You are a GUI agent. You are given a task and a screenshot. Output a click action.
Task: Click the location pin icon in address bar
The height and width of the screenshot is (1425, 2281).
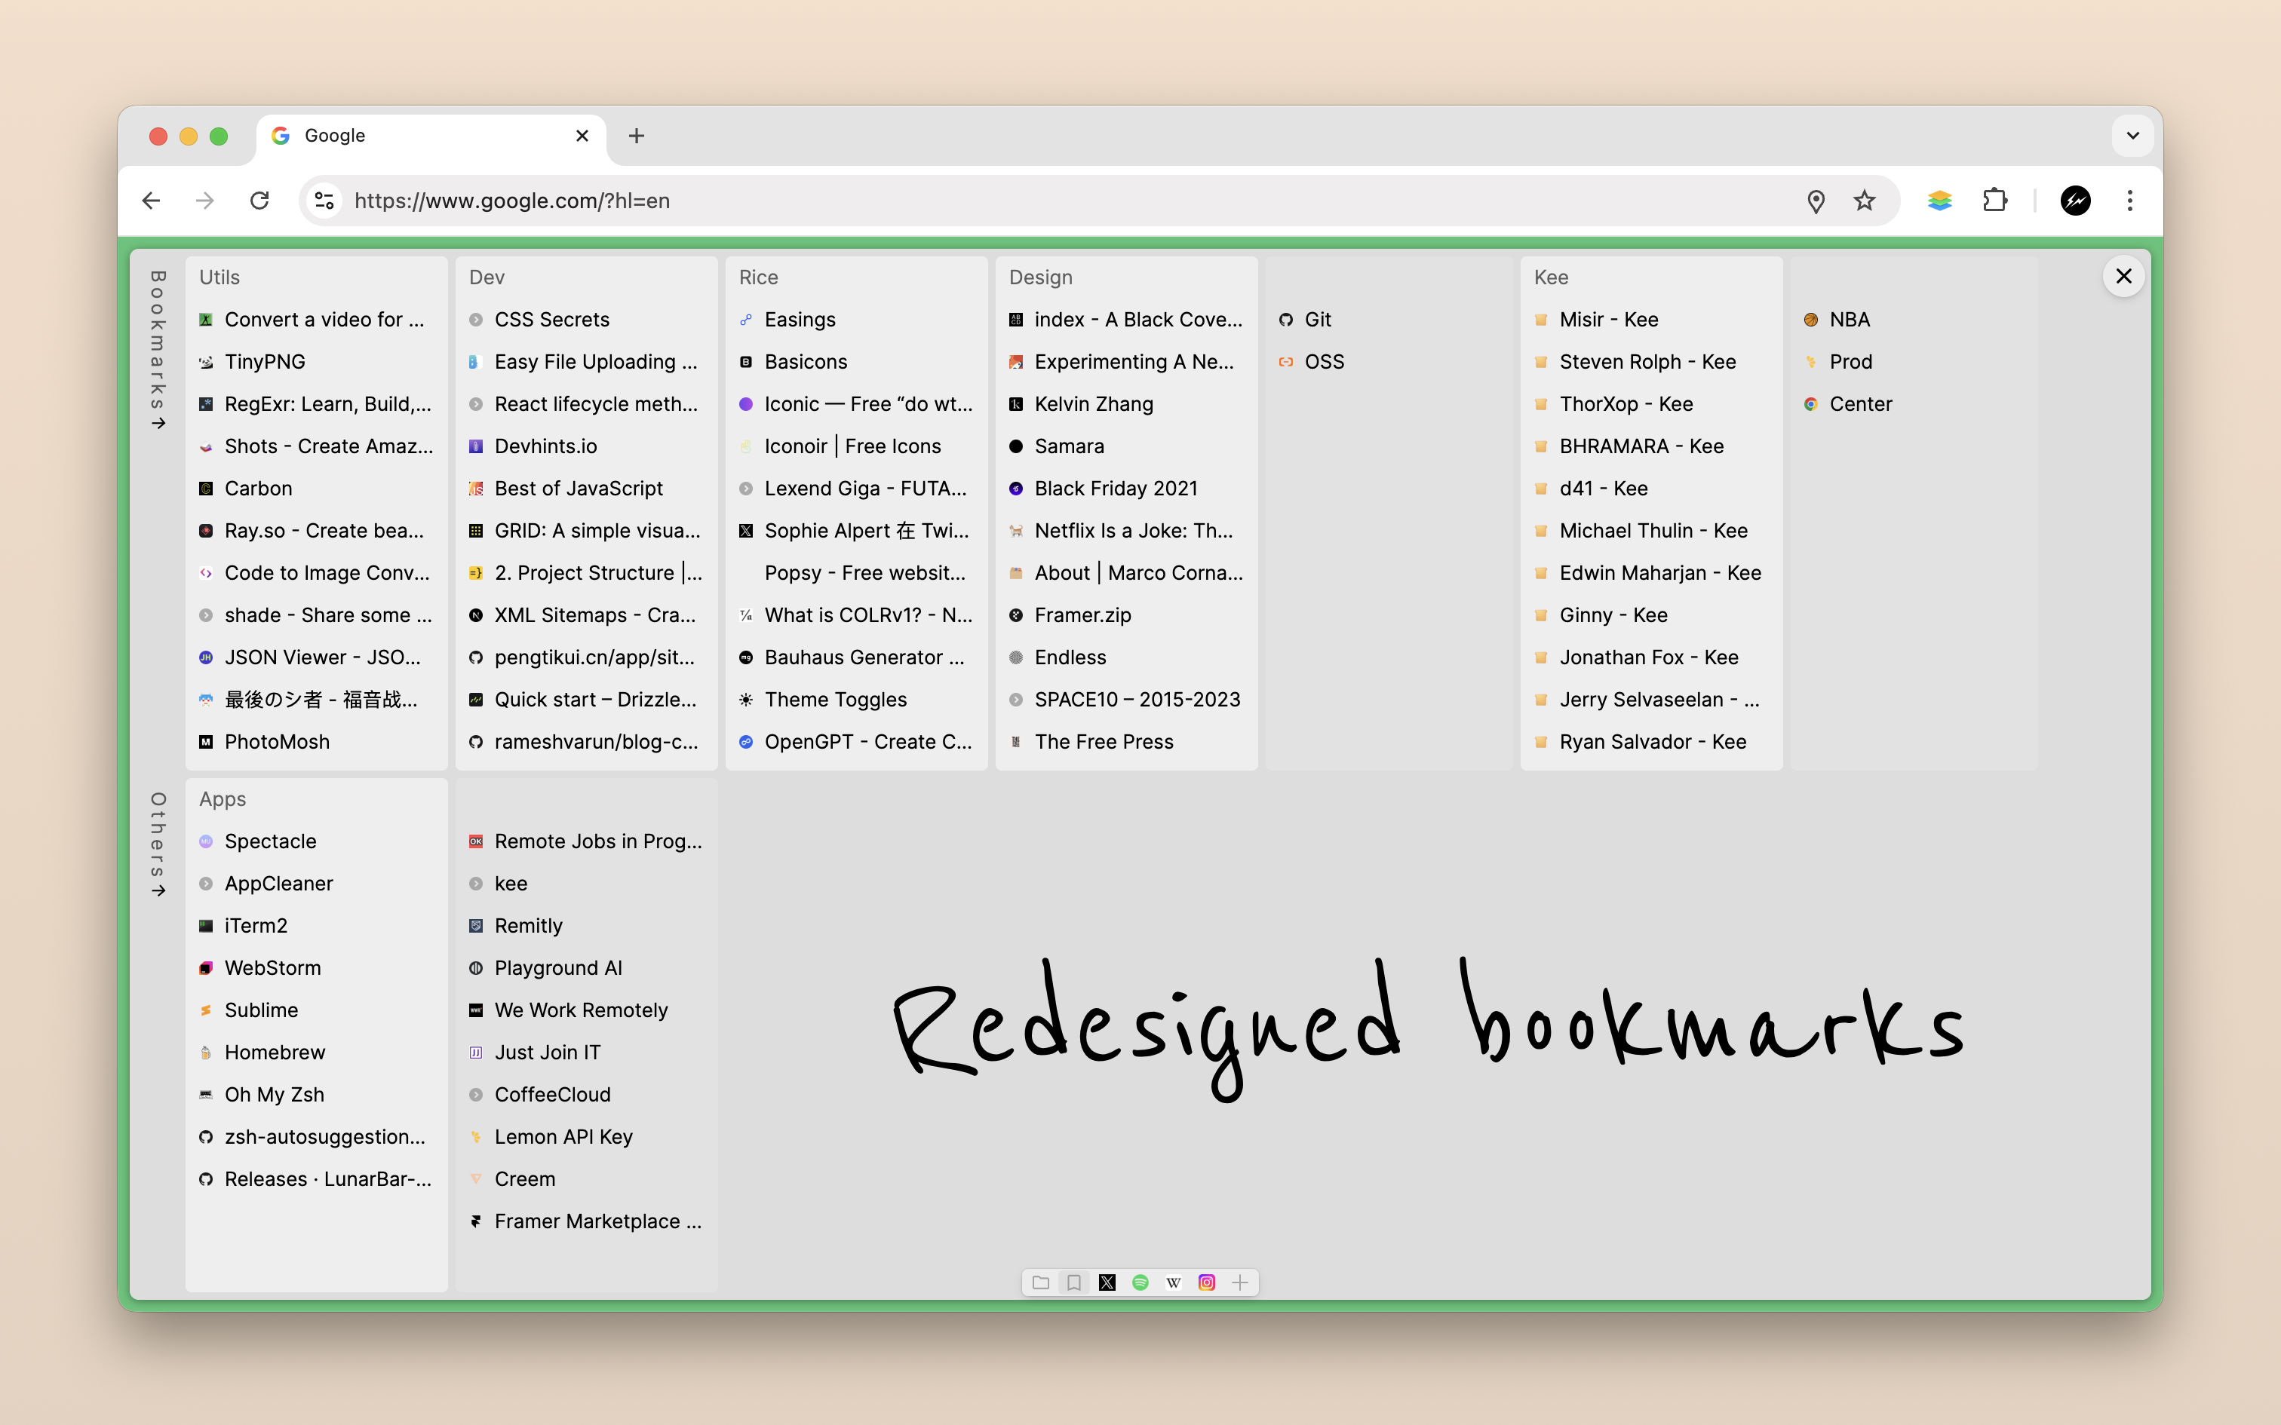coord(1816,201)
